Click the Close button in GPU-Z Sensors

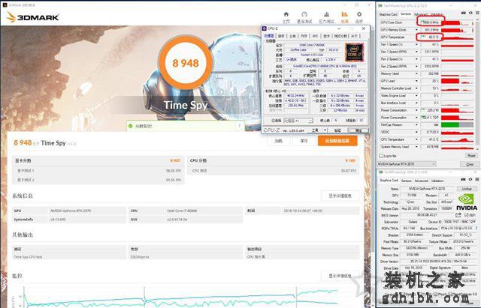(470, 164)
